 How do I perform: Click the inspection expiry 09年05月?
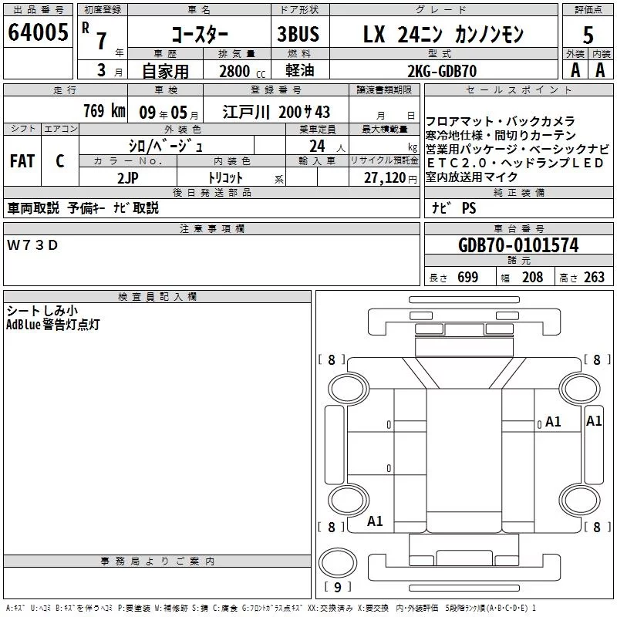169,113
